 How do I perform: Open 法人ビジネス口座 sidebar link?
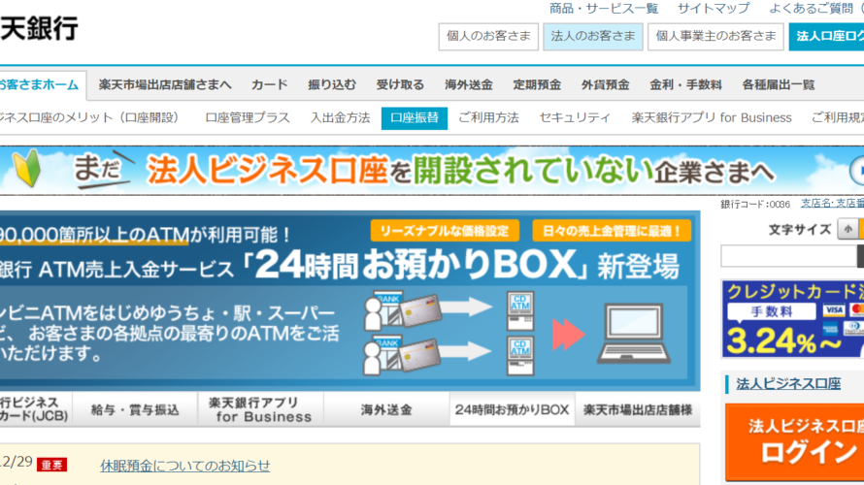click(x=788, y=384)
